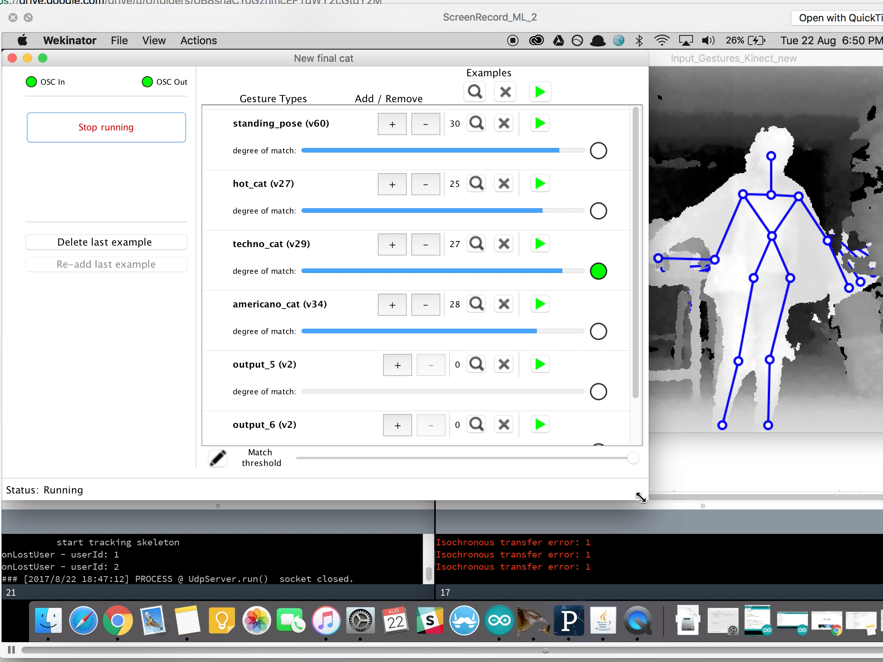This screenshot has height=662, width=883.
Task: Click the green techno_cat match indicator
Action: 598,272
